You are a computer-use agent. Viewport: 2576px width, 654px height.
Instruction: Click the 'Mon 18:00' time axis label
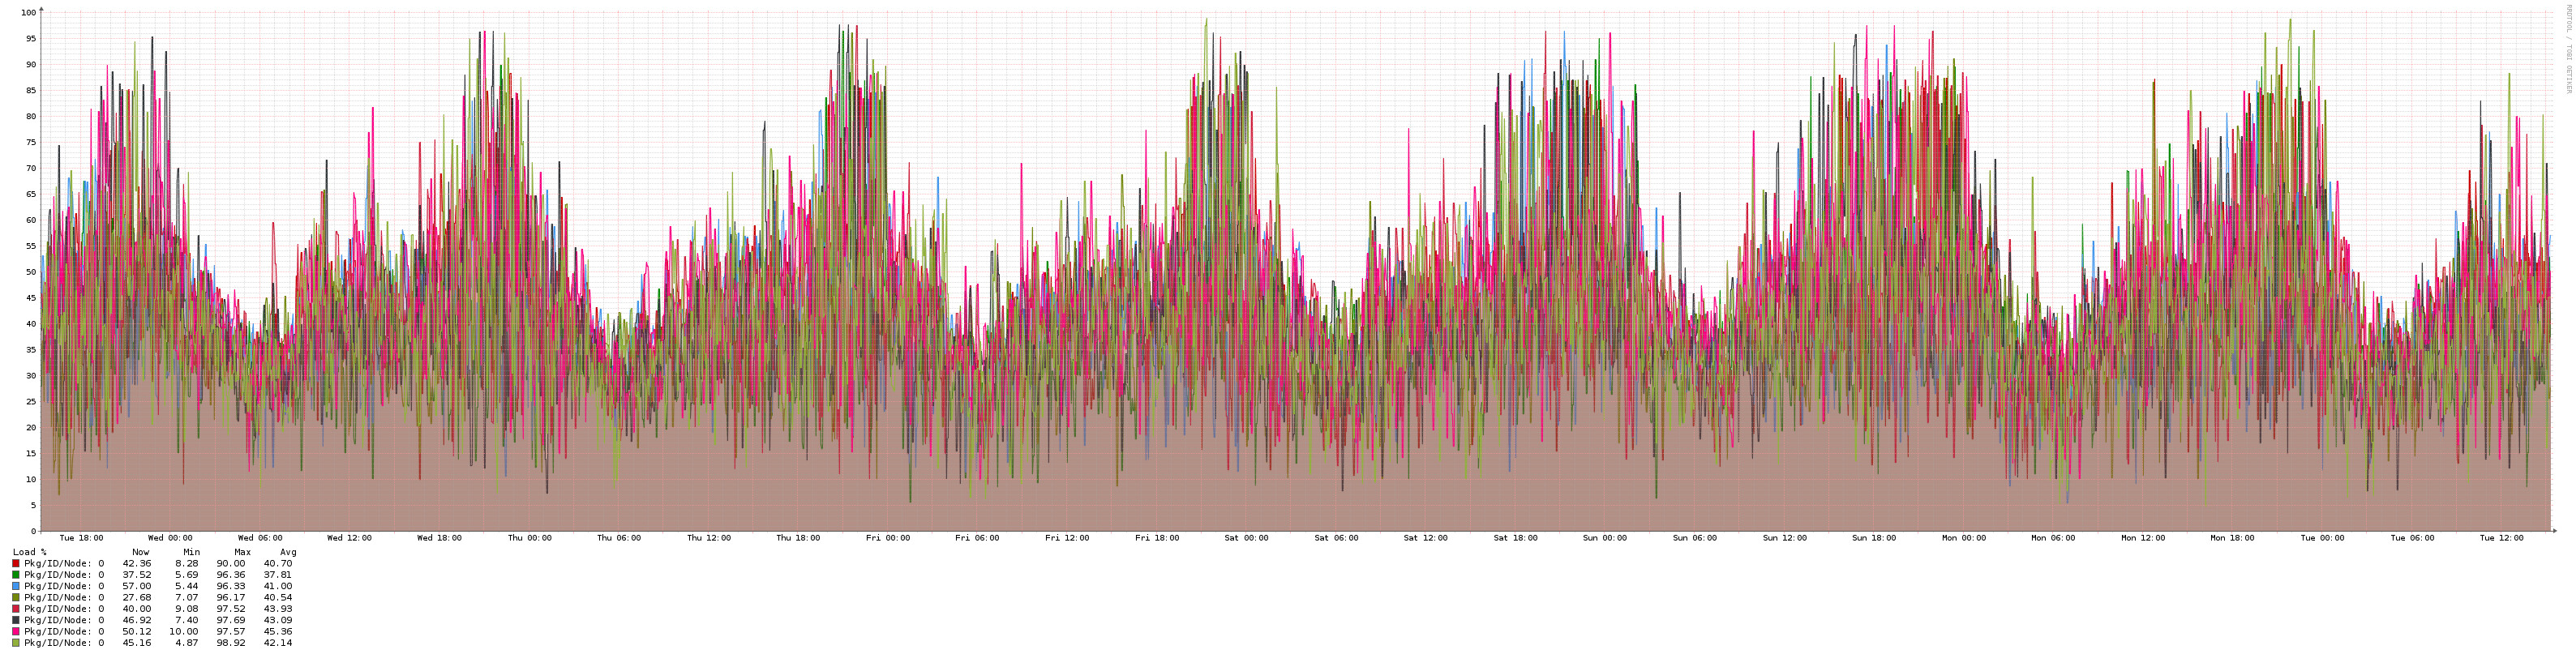[x=2233, y=538]
